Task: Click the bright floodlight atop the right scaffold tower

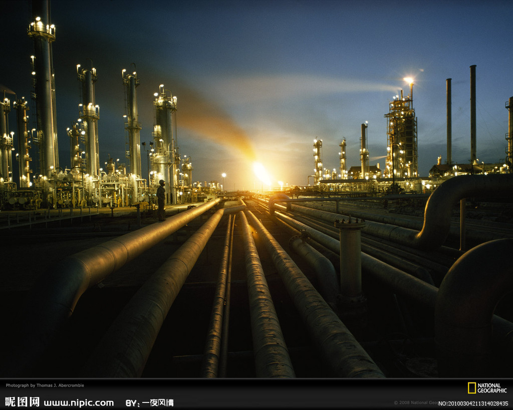Action: (x=409, y=80)
